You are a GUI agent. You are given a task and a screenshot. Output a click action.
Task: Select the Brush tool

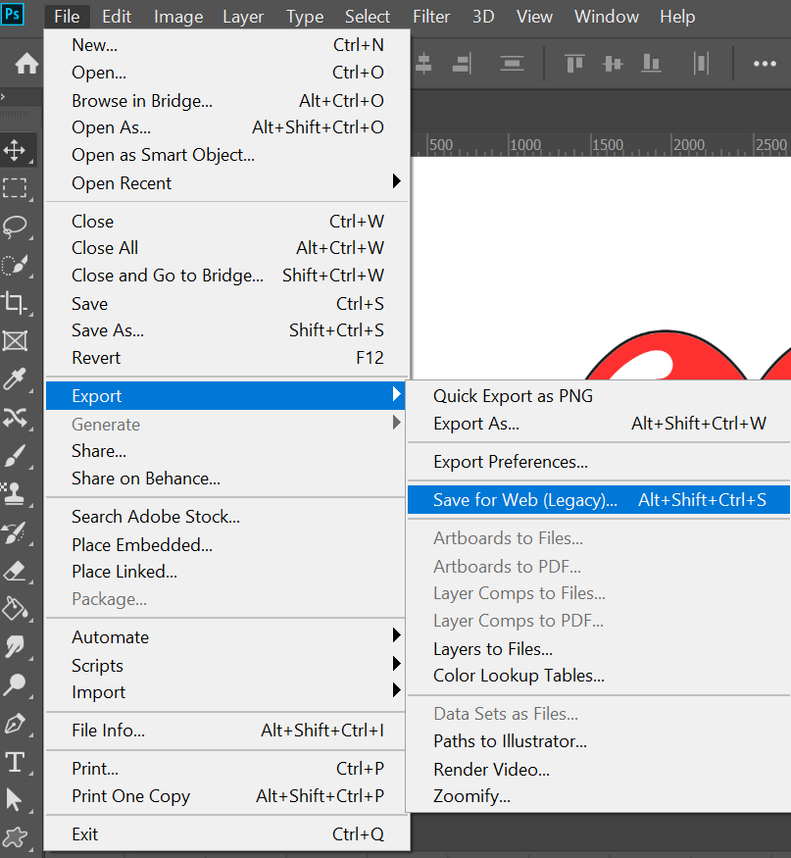(x=15, y=455)
